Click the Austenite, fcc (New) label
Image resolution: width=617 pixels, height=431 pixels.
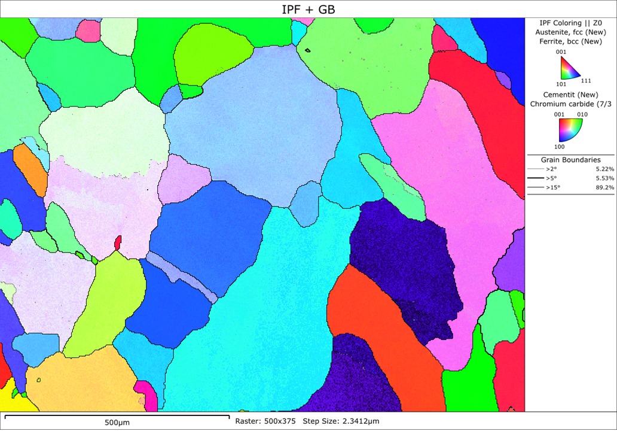[570, 32]
